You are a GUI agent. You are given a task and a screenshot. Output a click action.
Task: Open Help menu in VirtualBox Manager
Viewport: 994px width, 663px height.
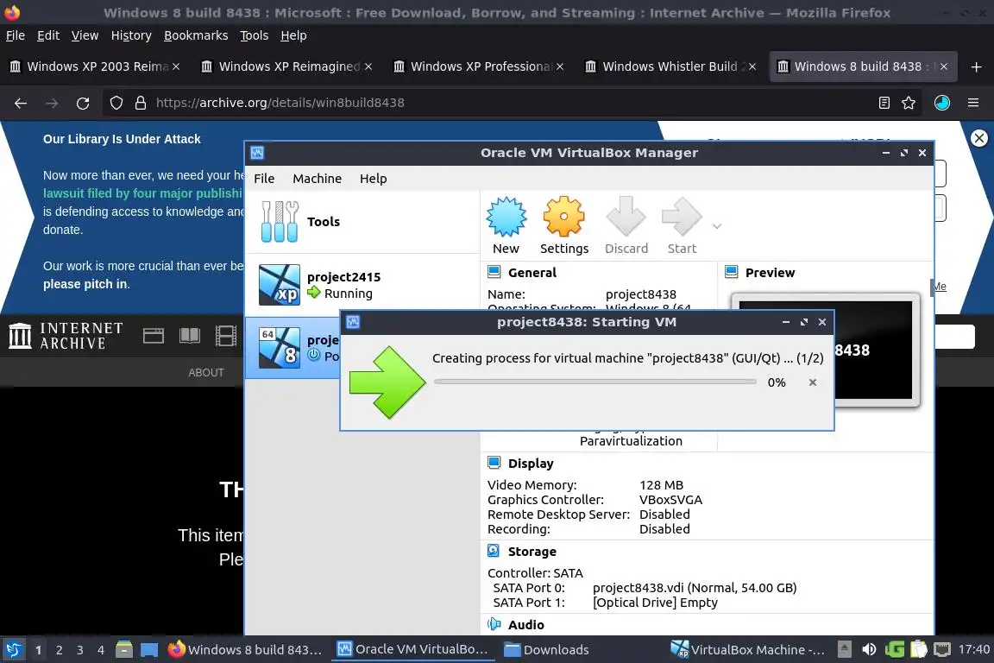click(x=373, y=179)
